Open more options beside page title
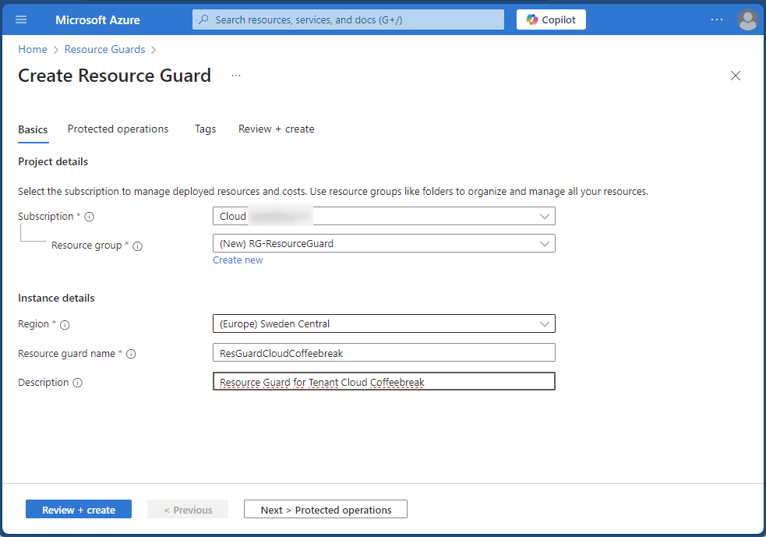Image resolution: width=766 pixels, height=537 pixels. tap(236, 76)
